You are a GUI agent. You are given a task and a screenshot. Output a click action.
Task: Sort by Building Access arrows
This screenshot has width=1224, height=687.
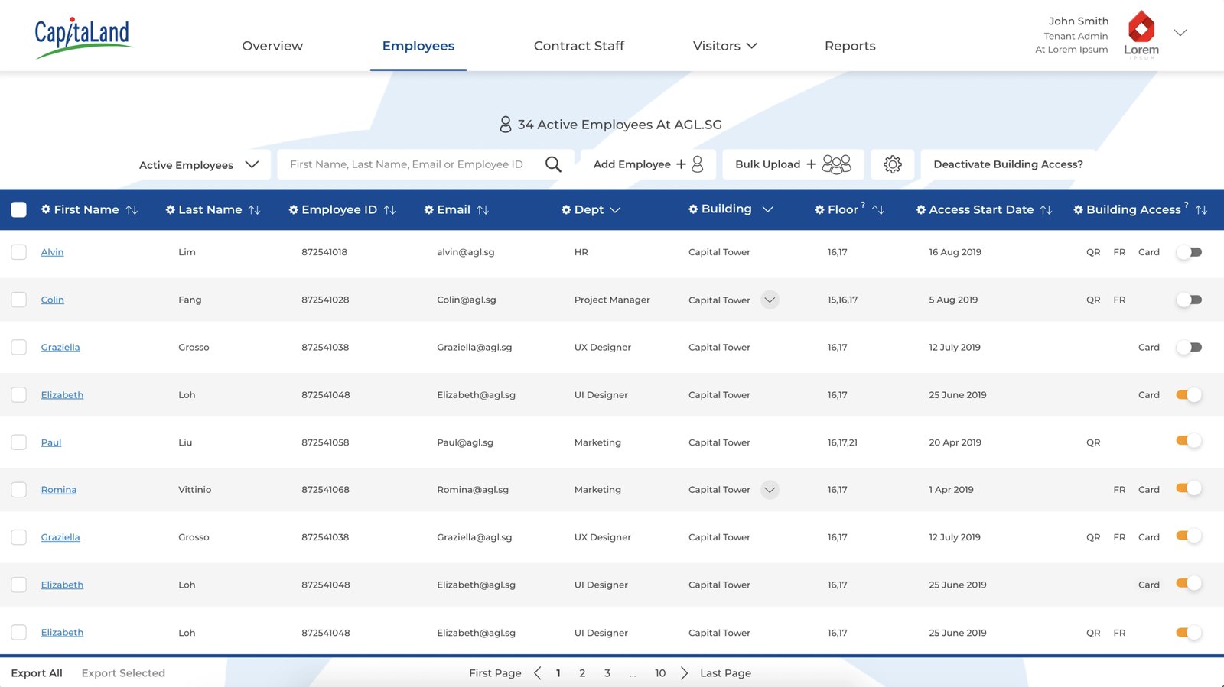tap(1202, 209)
